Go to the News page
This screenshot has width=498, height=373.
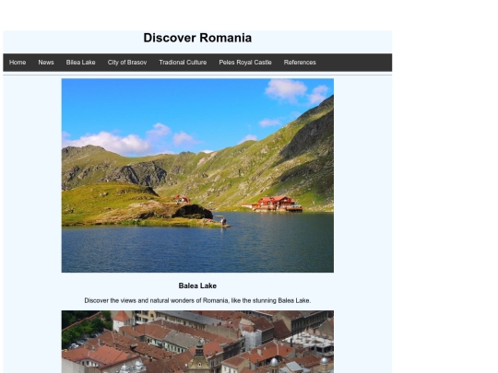pyautogui.click(x=46, y=63)
